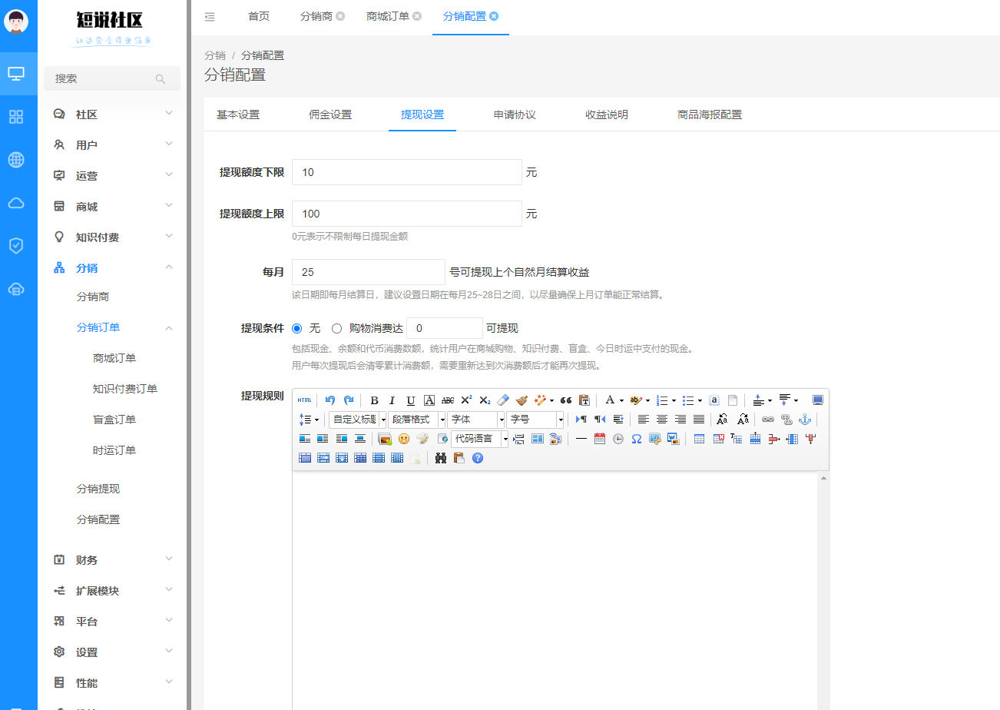Toggle editor fullscreen mode
Viewport: 1000px width, 710px height.
pos(818,400)
